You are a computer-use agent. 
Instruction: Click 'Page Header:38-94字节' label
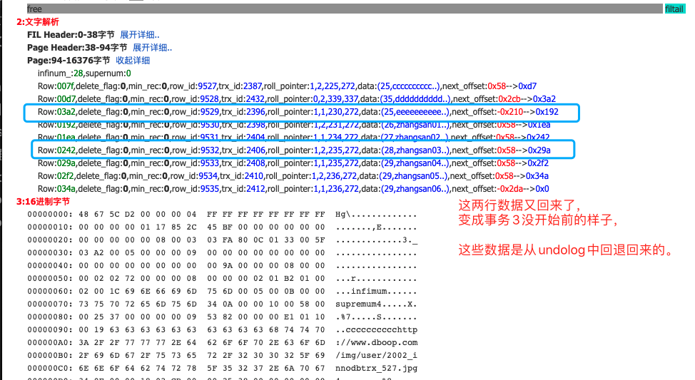click(77, 47)
